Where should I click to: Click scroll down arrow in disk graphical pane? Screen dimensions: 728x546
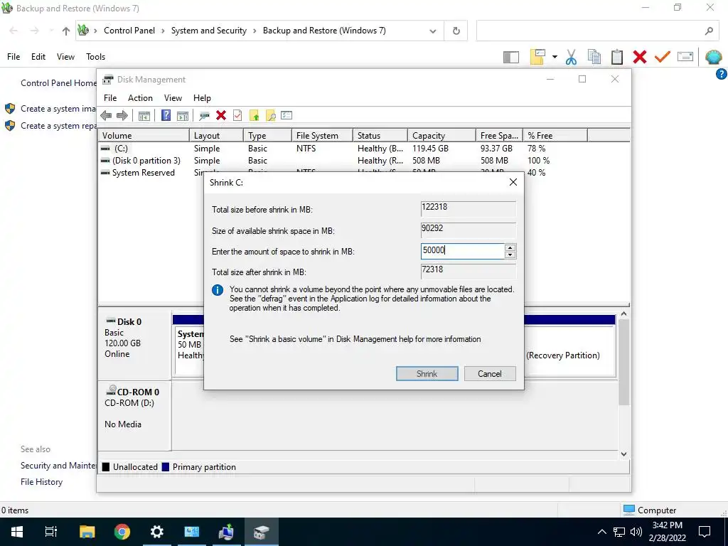tap(624, 454)
